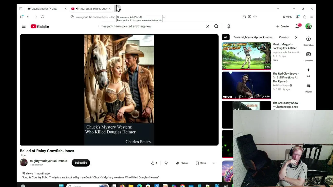The height and width of the screenshot is (187, 333).
Task: Open site security shield info
Action: [x=72, y=17]
